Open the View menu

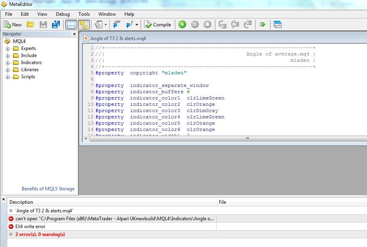click(42, 14)
